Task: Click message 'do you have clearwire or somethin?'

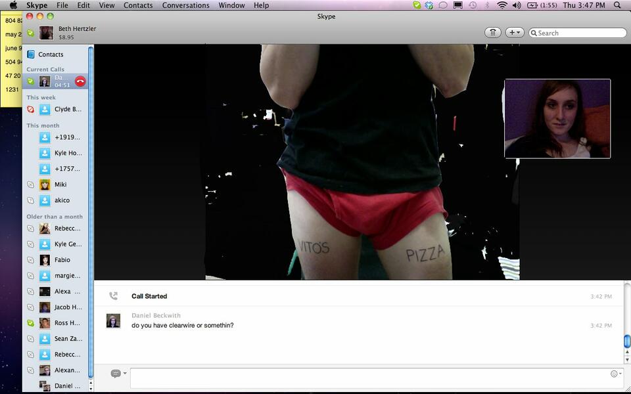Action: tap(182, 325)
